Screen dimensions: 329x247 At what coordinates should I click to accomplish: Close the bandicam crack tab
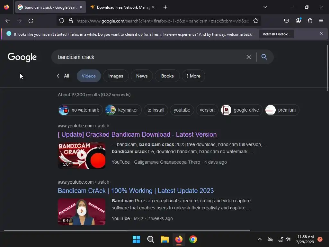click(81, 7)
